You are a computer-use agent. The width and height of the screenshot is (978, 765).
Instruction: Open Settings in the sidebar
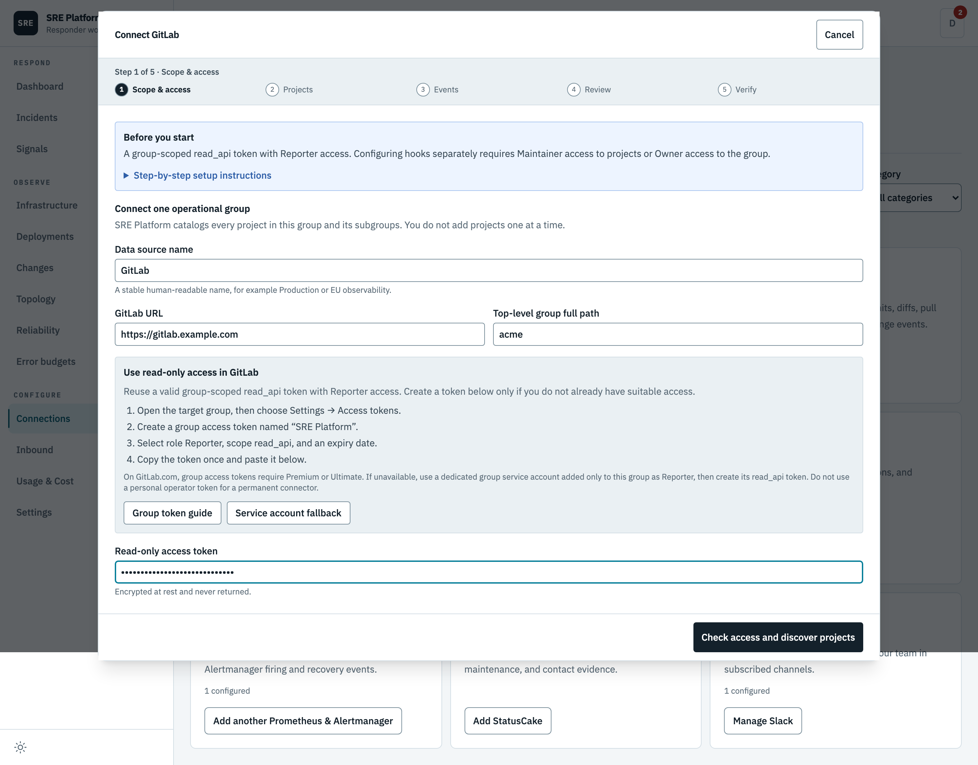[34, 512]
